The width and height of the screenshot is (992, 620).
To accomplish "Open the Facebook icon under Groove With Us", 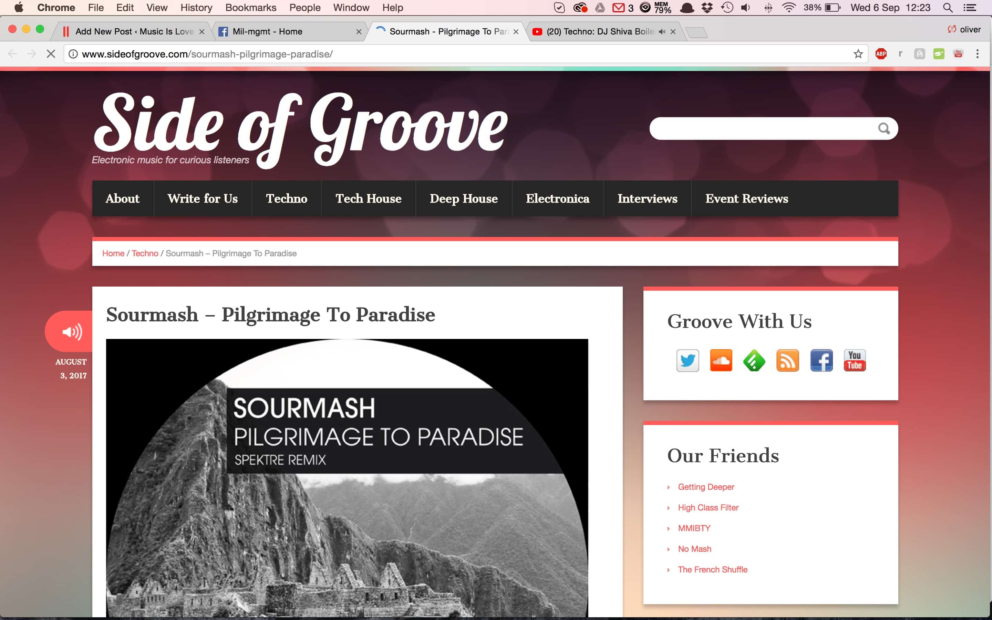I will point(821,360).
